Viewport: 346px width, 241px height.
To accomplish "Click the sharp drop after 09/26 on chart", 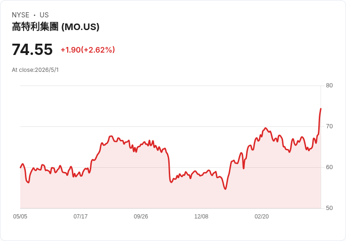I will [x=169, y=168].
